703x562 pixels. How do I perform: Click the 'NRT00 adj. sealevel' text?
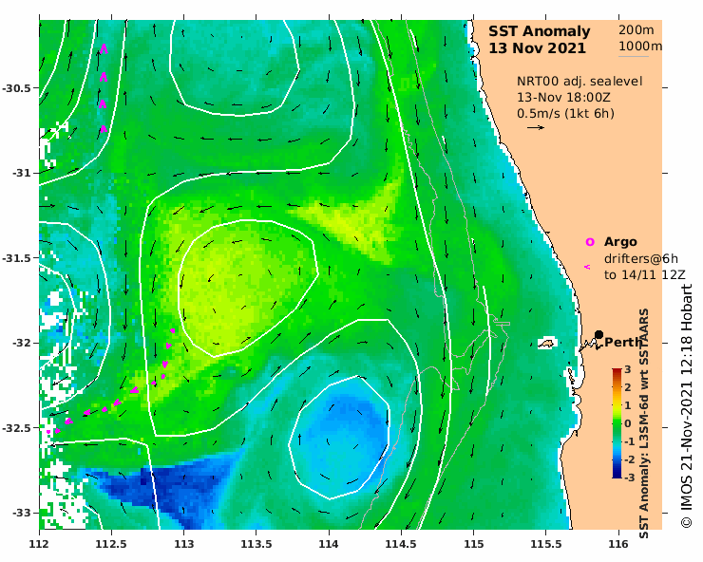tap(579, 82)
